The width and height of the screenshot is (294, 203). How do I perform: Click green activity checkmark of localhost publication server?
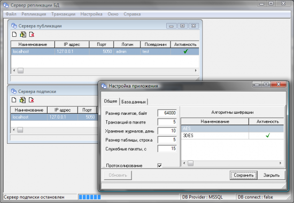(185, 51)
